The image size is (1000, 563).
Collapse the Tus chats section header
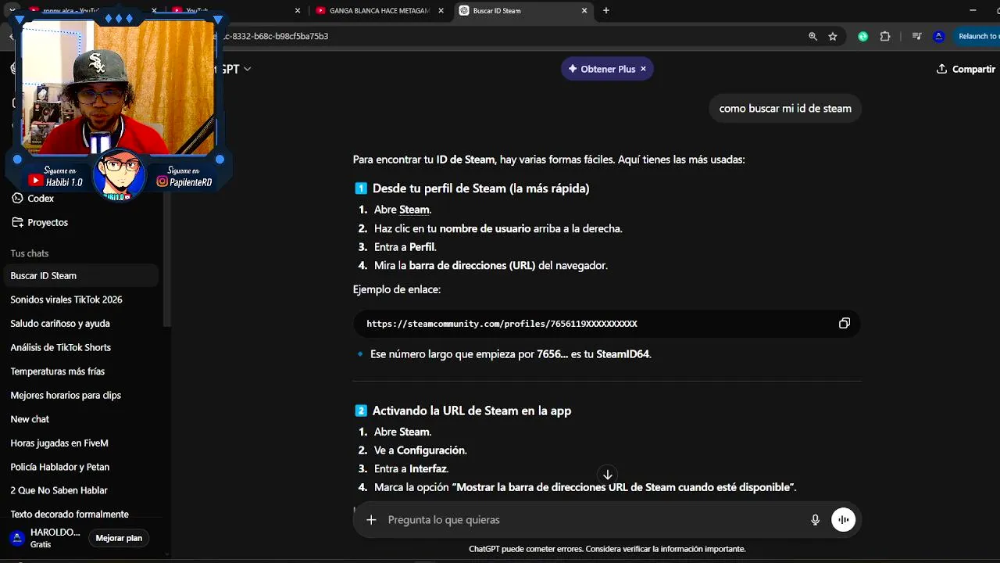point(30,253)
